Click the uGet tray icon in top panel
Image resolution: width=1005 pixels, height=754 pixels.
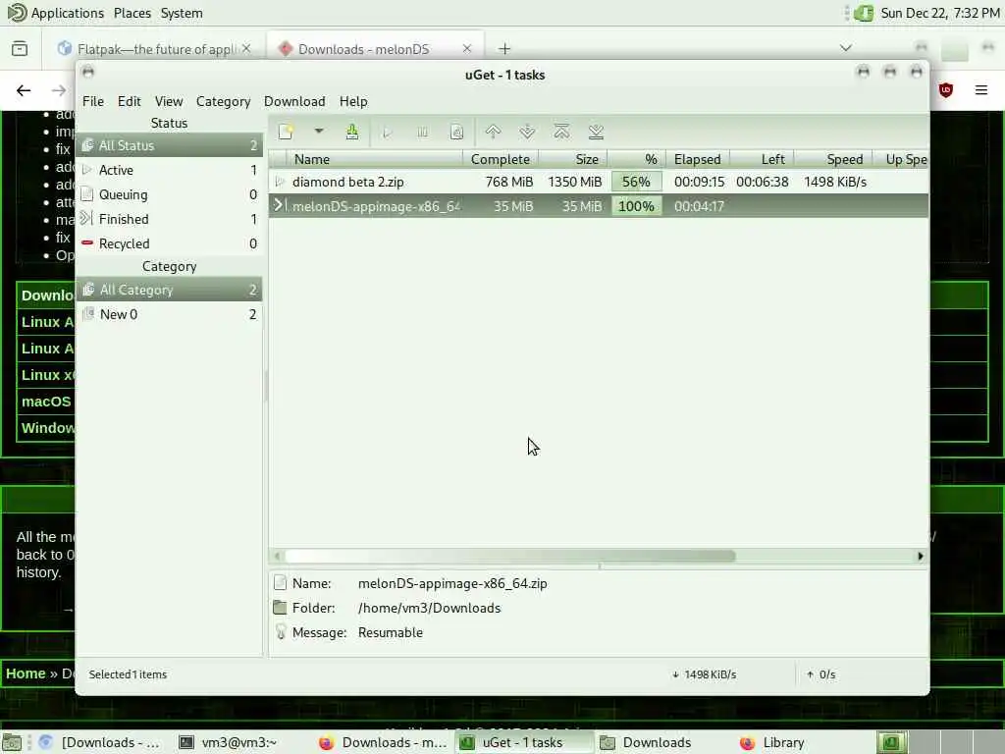pyautogui.click(x=864, y=13)
